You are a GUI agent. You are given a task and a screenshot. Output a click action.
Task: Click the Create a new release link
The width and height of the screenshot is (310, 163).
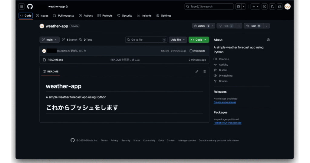pyautogui.click(x=225, y=102)
